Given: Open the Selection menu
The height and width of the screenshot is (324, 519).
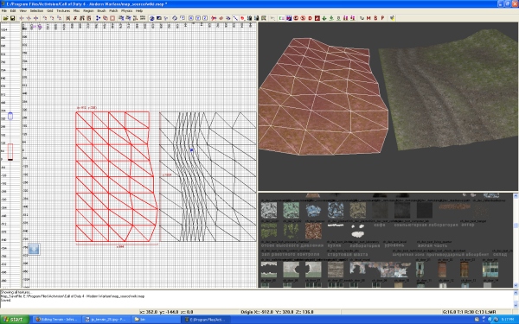Looking at the screenshot, I should 36,11.
